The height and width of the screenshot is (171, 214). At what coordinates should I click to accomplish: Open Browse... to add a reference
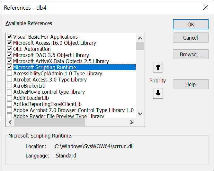point(191,54)
